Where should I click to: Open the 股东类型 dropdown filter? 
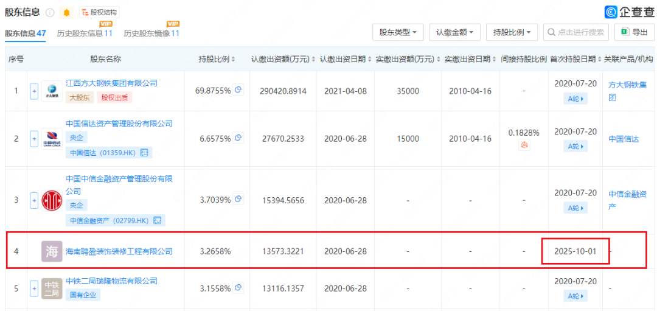[x=398, y=32]
